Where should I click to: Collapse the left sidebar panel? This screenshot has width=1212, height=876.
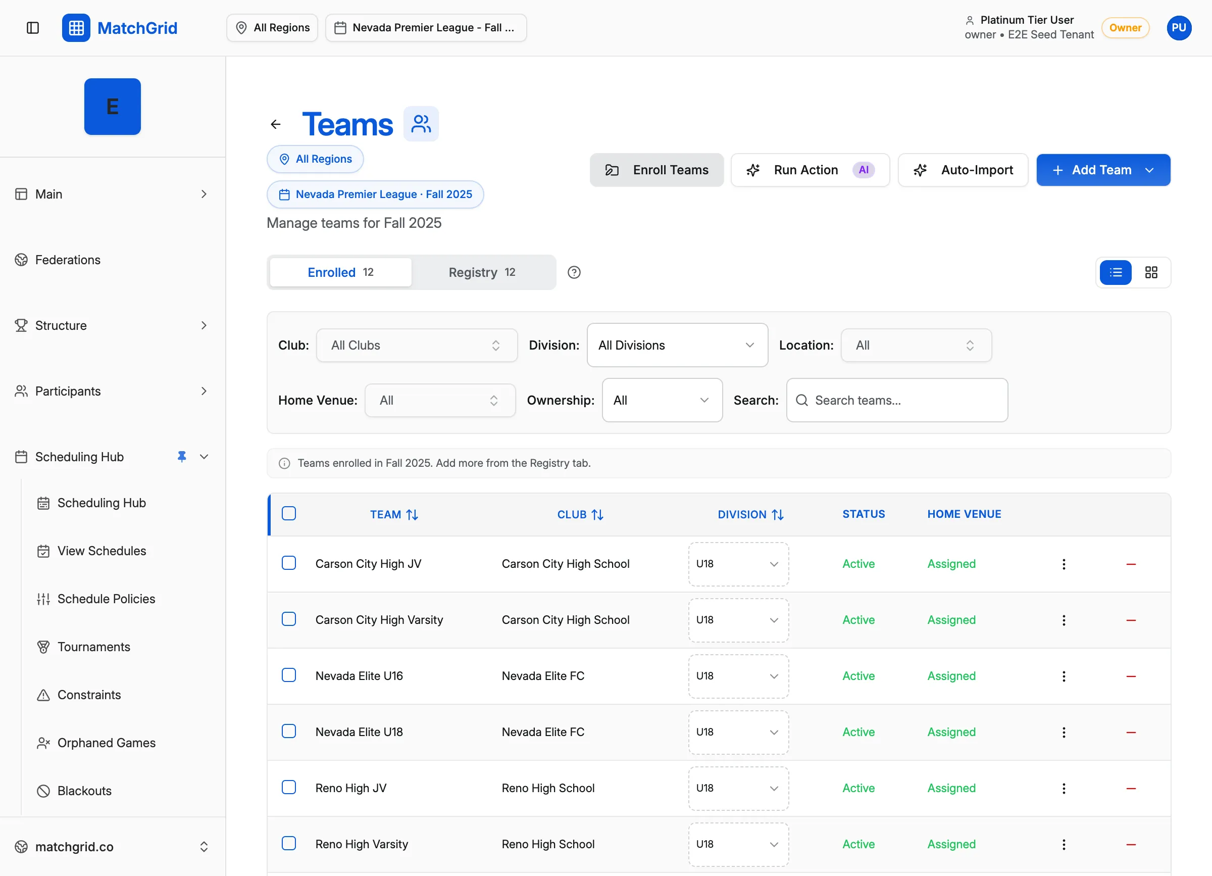tap(33, 28)
